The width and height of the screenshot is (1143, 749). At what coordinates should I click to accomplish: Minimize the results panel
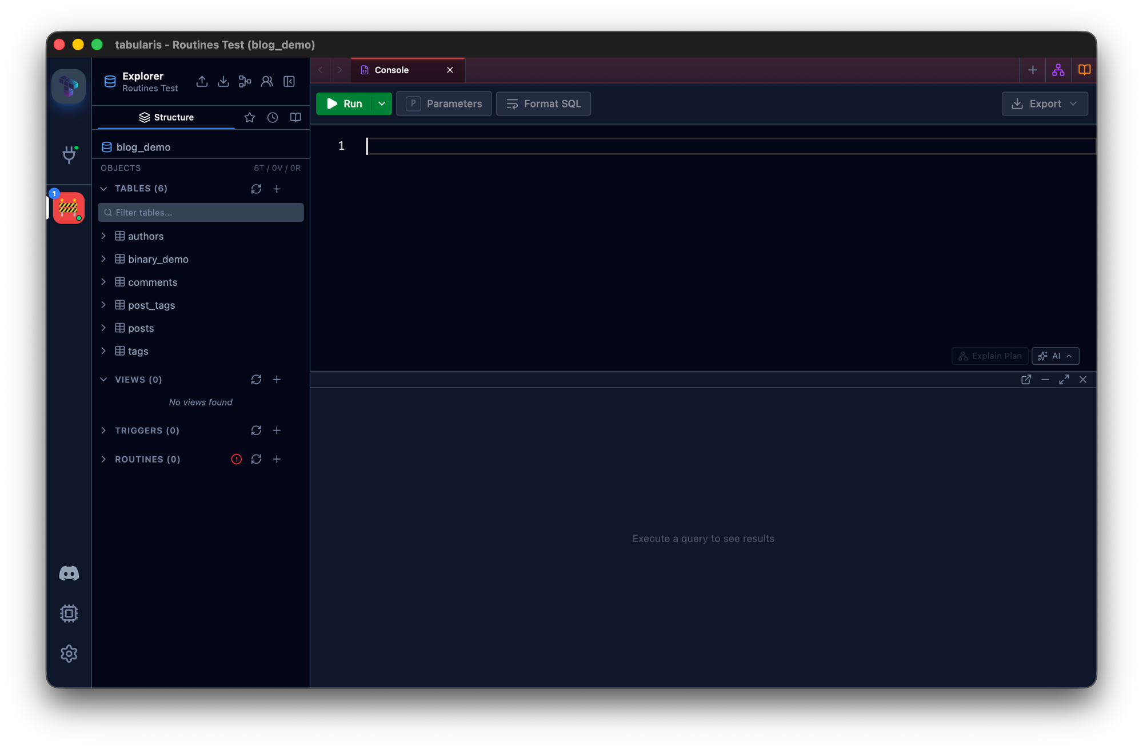(1045, 380)
